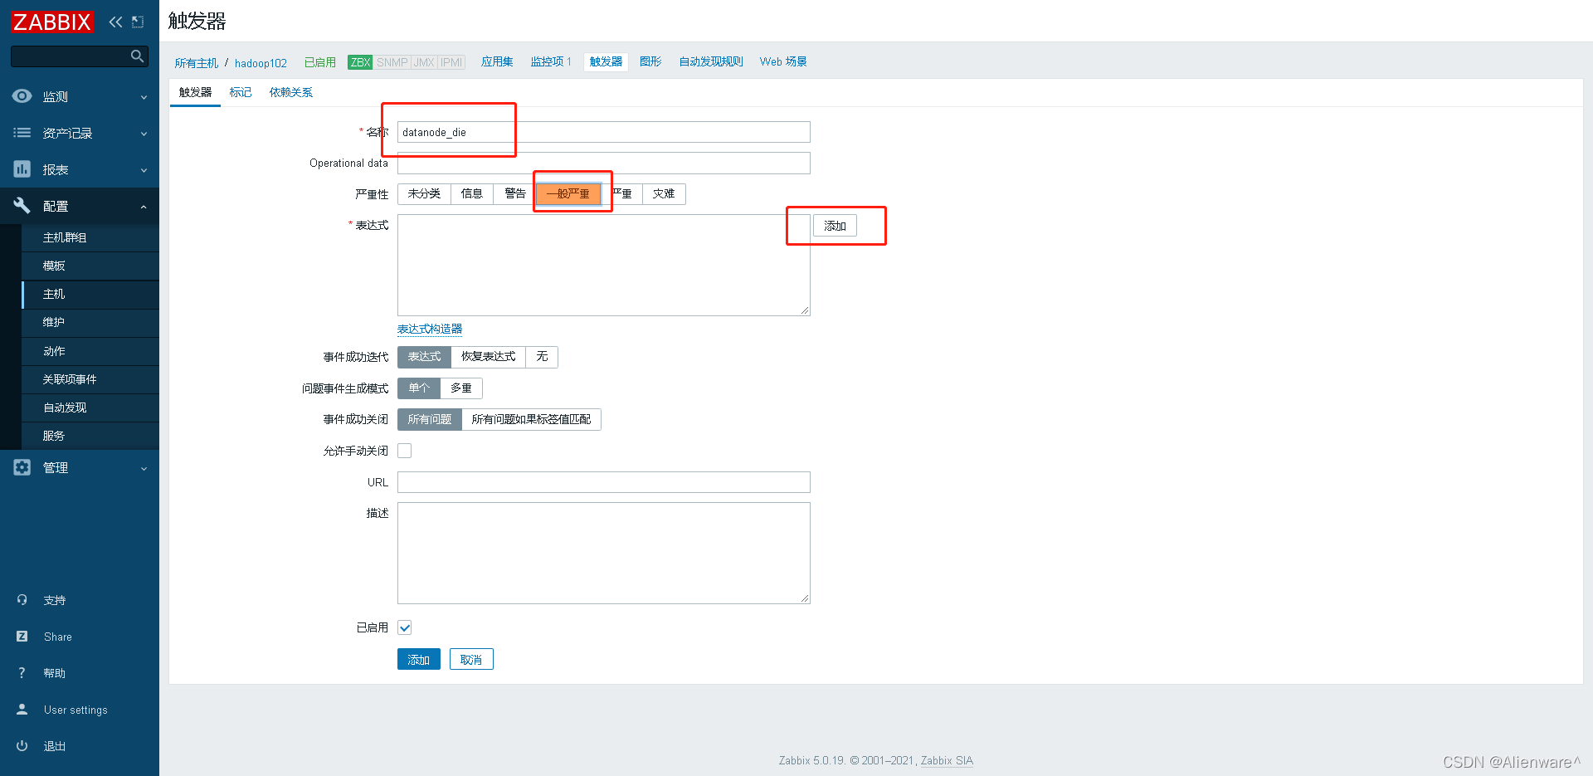Screen dimensions: 1593x776
Task: Open 模板 in sidebar
Action: coord(90,266)
